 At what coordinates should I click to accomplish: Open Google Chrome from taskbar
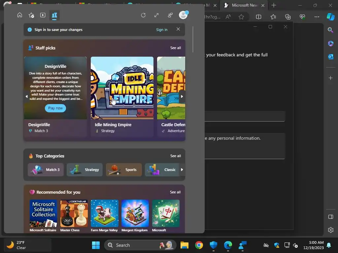(x=199, y=245)
